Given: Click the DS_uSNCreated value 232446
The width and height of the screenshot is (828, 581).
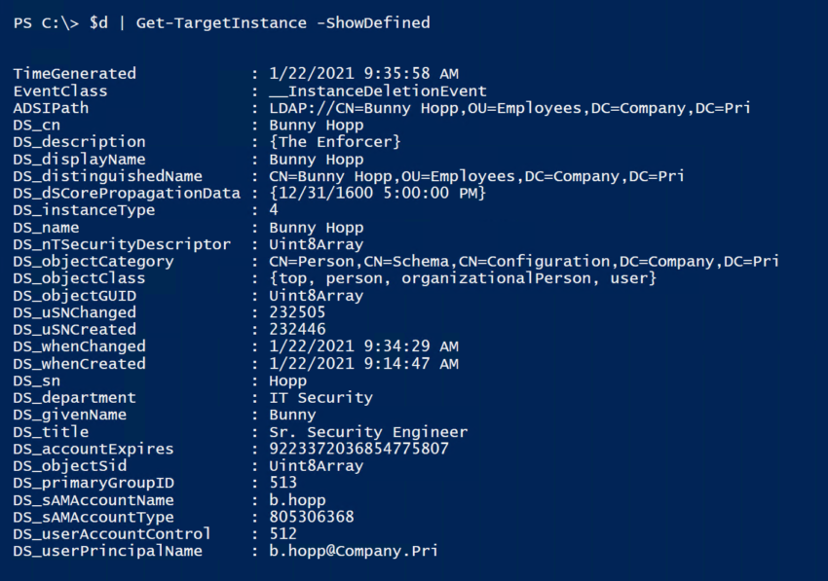Looking at the screenshot, I should pos(297,329).
